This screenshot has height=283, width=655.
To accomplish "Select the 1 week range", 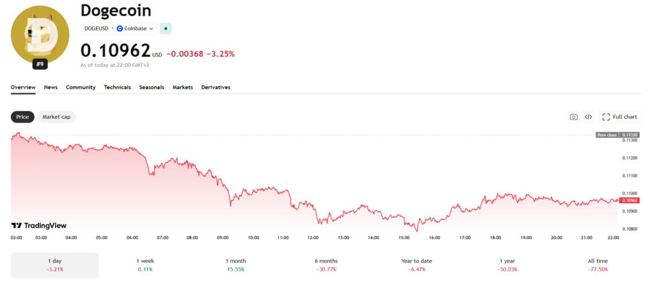I will tap(145, 265).
